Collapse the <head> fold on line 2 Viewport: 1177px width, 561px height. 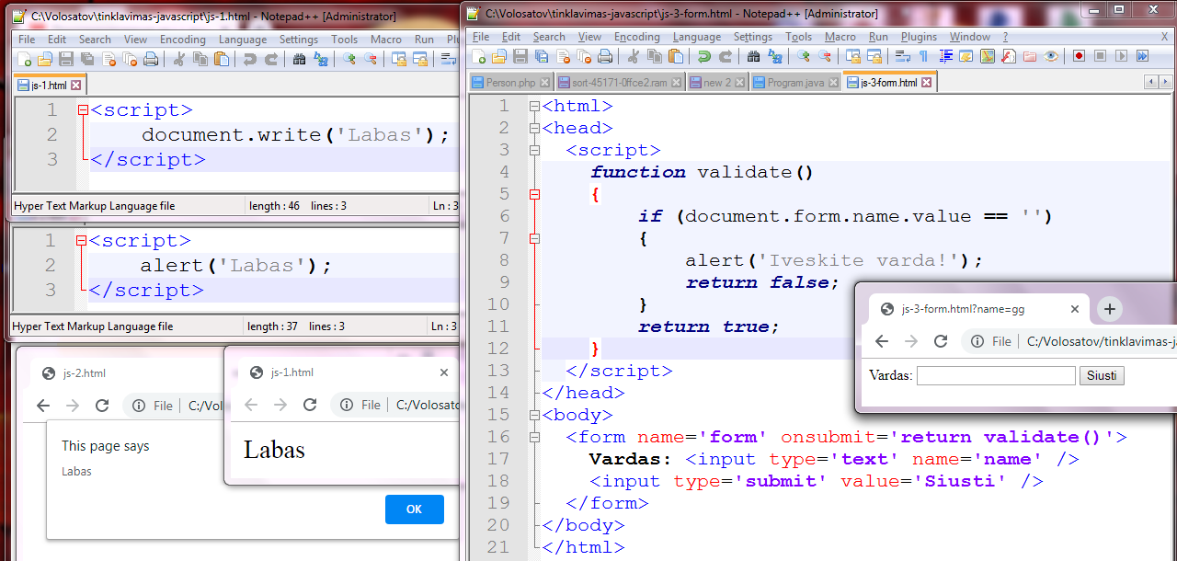tap(534, 129)
